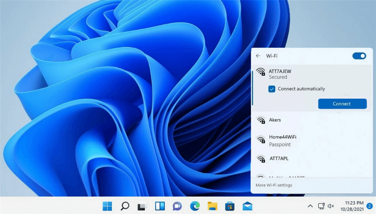Image resolution: width=376 pixels, height=214 pixels.
Task: Go back using the Wi-Fi panel arrow
Action: [x=258, y=56]
